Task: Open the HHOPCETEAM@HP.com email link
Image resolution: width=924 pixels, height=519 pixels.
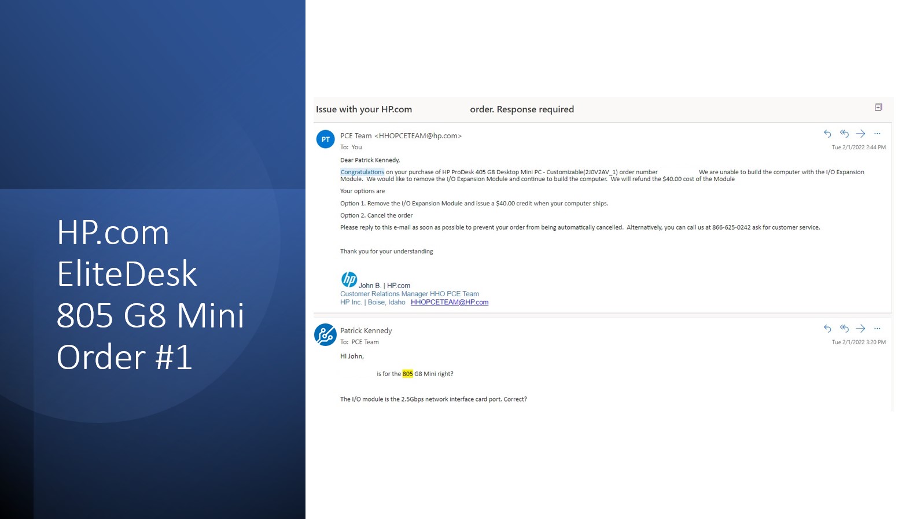Action: point(450,302)
